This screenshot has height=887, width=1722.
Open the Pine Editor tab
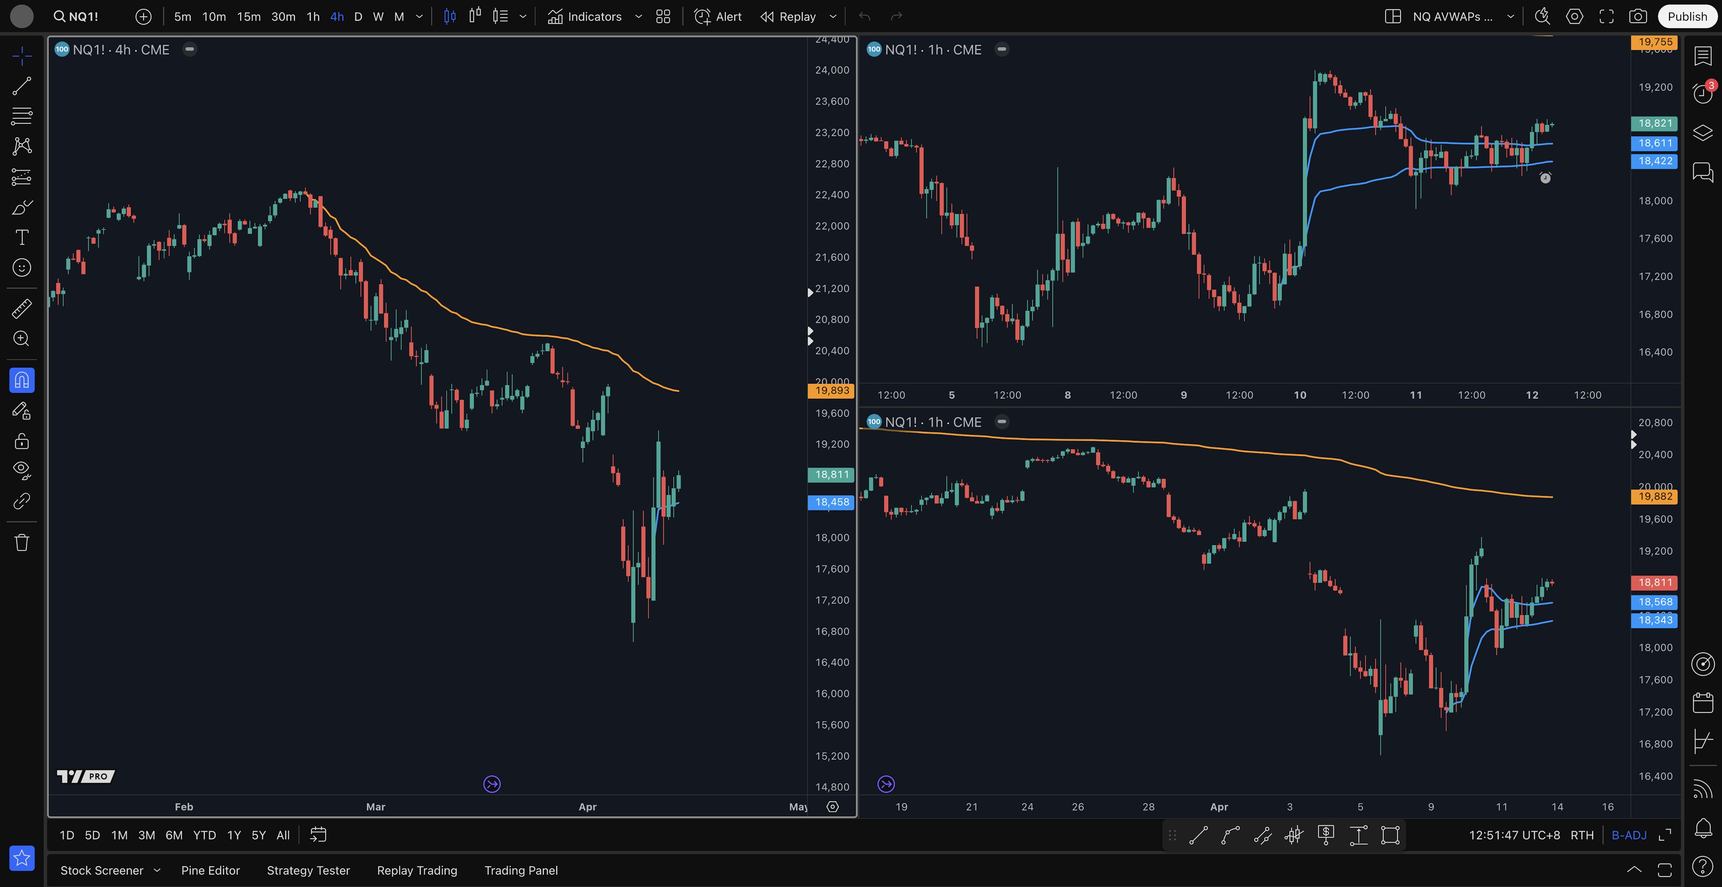click(x=210, y=870)
